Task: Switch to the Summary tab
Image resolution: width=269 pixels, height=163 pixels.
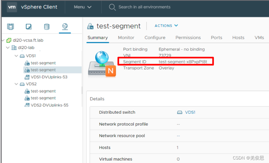Action: [98, 37]
